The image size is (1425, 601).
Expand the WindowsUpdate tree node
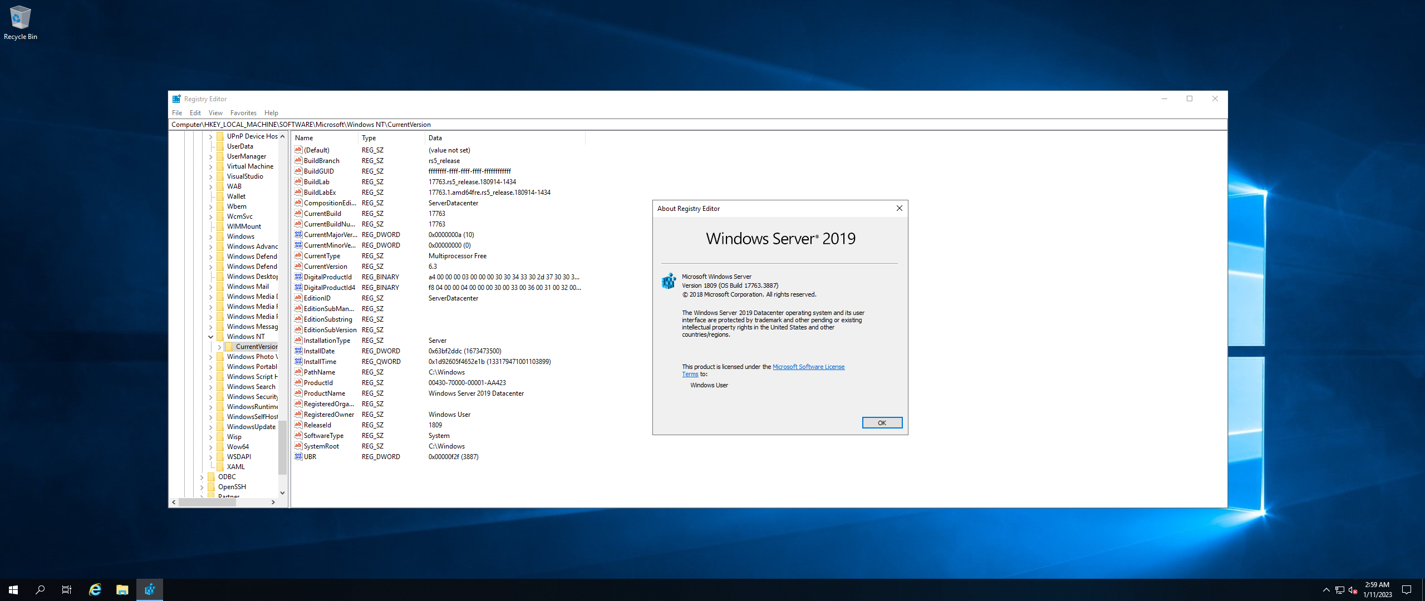coord(211,427)
